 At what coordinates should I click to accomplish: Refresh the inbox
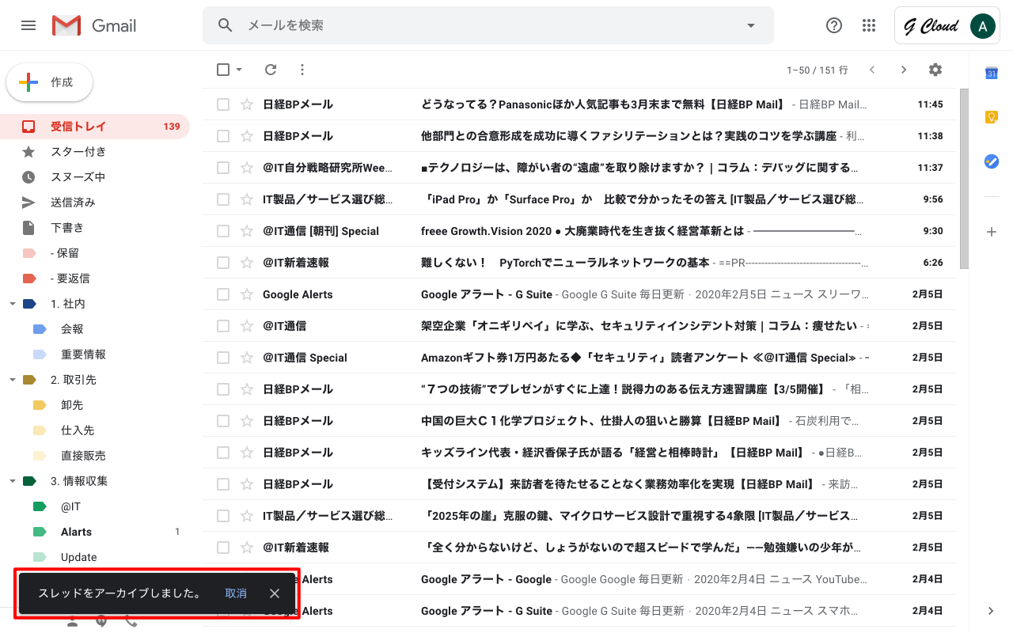pyautogui.click(x=271, y=70)
